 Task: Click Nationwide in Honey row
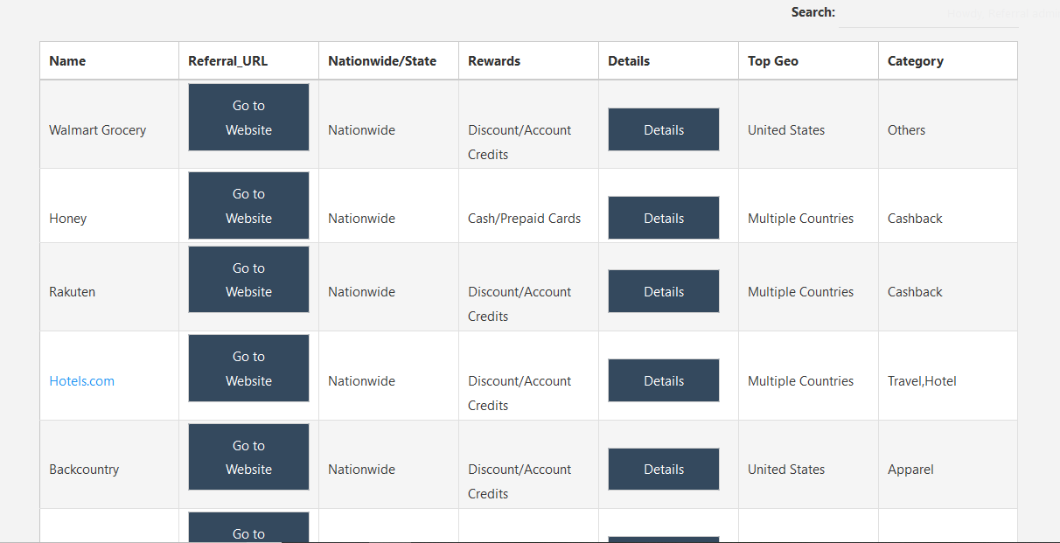(x=361, y=219)
